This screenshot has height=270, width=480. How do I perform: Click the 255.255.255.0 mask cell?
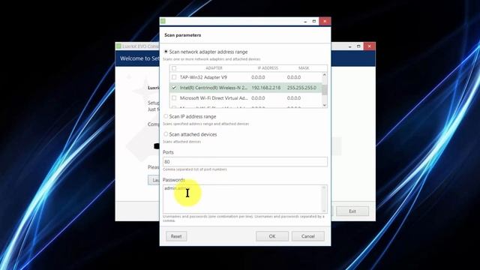(x=301, y=88)
